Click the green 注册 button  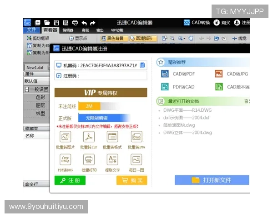point(70,180)
